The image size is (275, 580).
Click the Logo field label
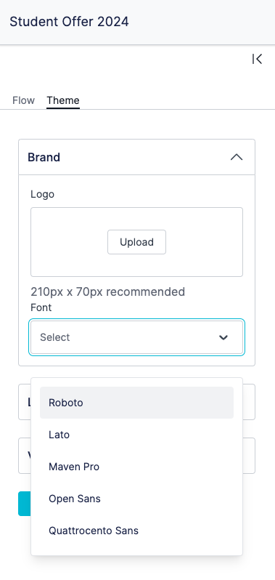pos(43,194)
